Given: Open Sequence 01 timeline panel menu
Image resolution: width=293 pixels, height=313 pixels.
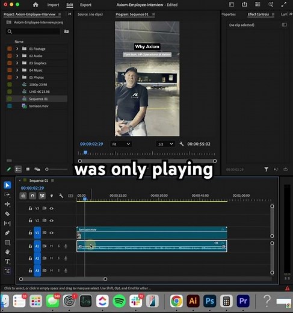Looking at the screenshot, I should (x=52, y=181).
